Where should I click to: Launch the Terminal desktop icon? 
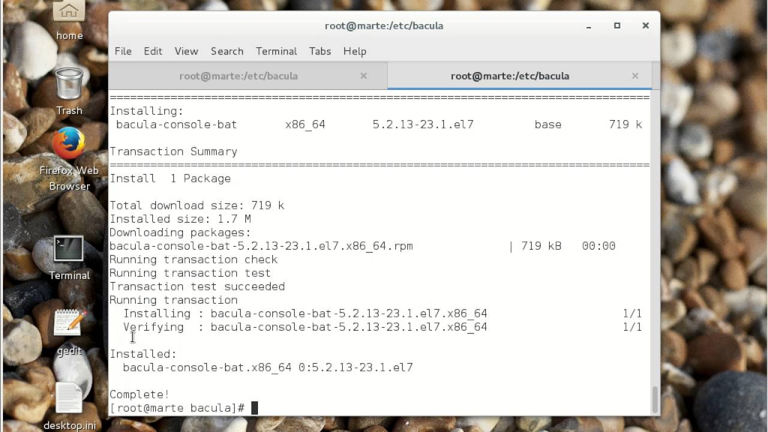(x=69, y=258)
